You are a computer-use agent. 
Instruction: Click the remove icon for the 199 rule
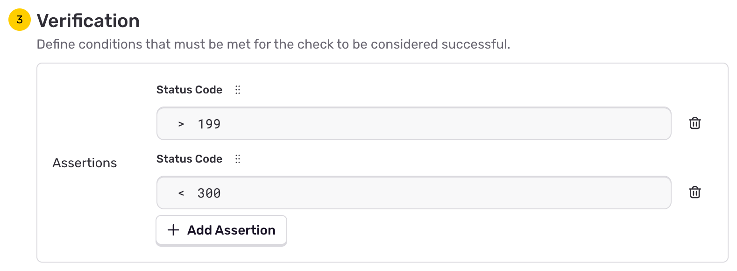(x=695, y=123)
